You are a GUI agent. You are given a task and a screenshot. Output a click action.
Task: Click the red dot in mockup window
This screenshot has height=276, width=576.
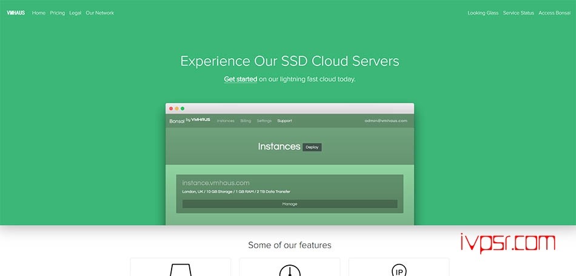[x=171, y=108]
